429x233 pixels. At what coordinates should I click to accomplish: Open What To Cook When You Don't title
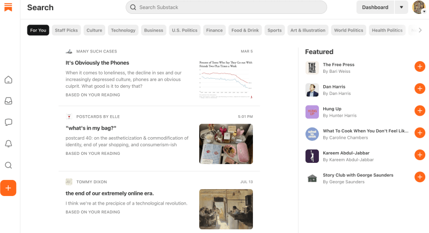[366, 131]
